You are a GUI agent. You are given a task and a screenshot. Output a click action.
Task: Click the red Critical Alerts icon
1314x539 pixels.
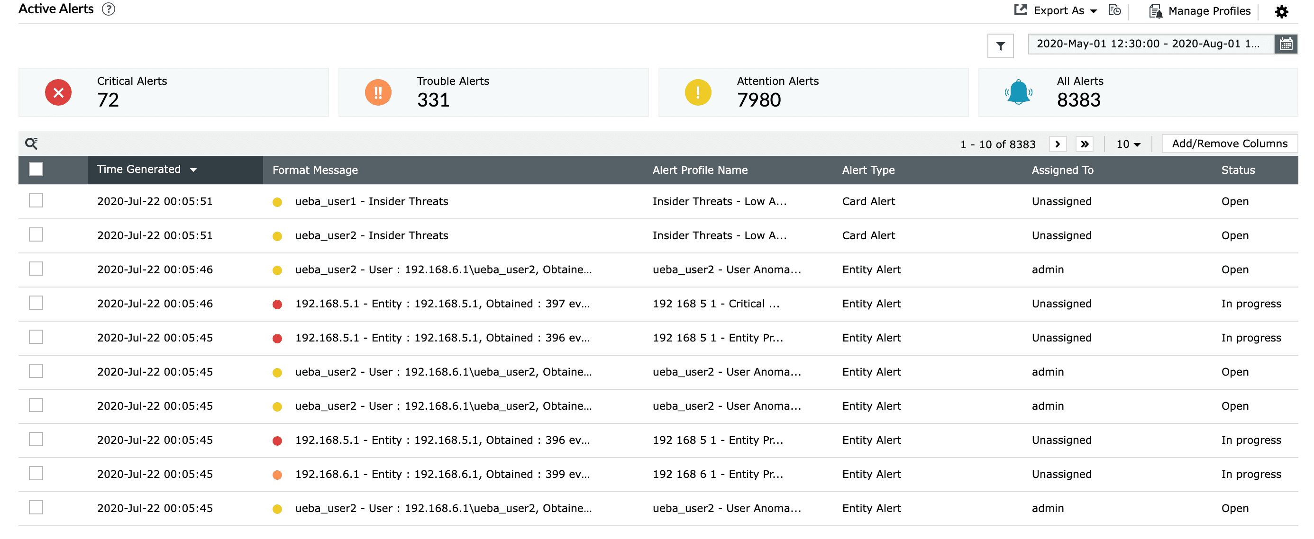[x=58, y=93]
